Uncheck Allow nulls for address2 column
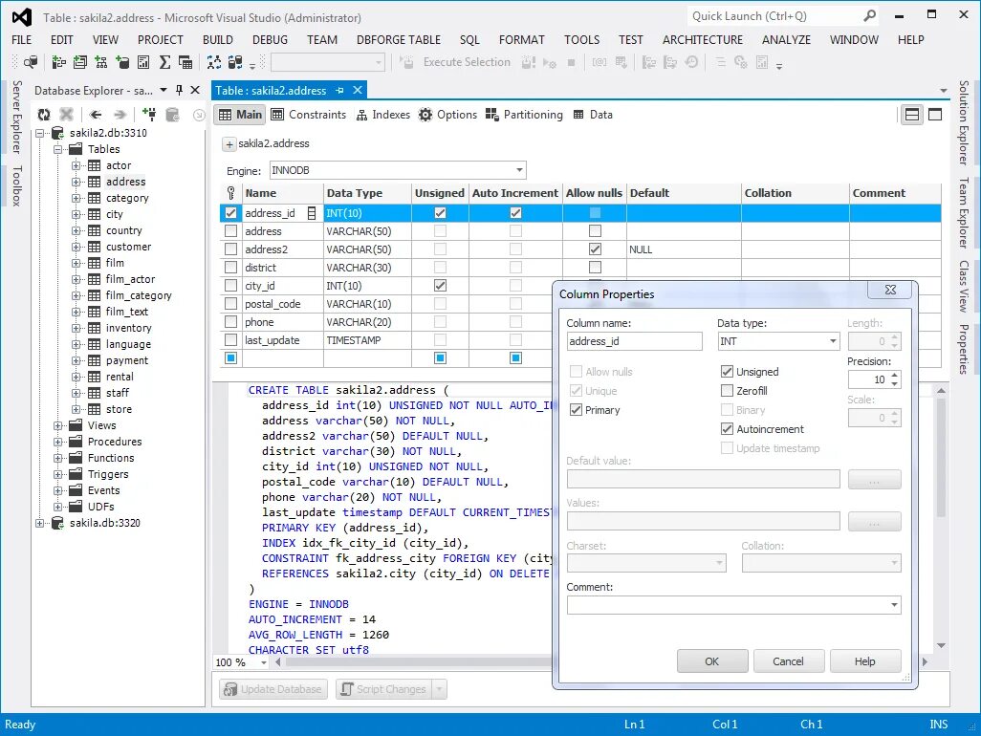 595,249
